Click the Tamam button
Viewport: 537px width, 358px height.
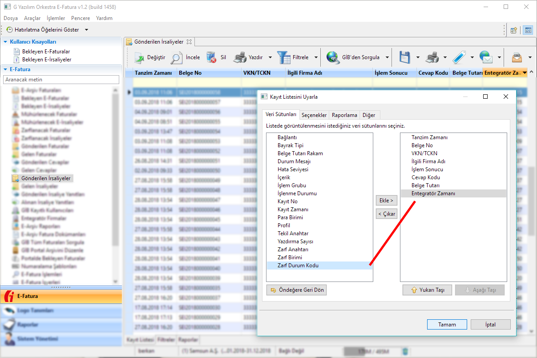447,325
